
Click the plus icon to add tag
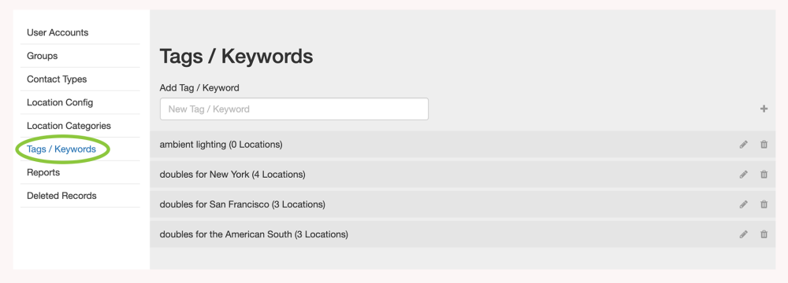pyautogui.click(x=764, y=109)
